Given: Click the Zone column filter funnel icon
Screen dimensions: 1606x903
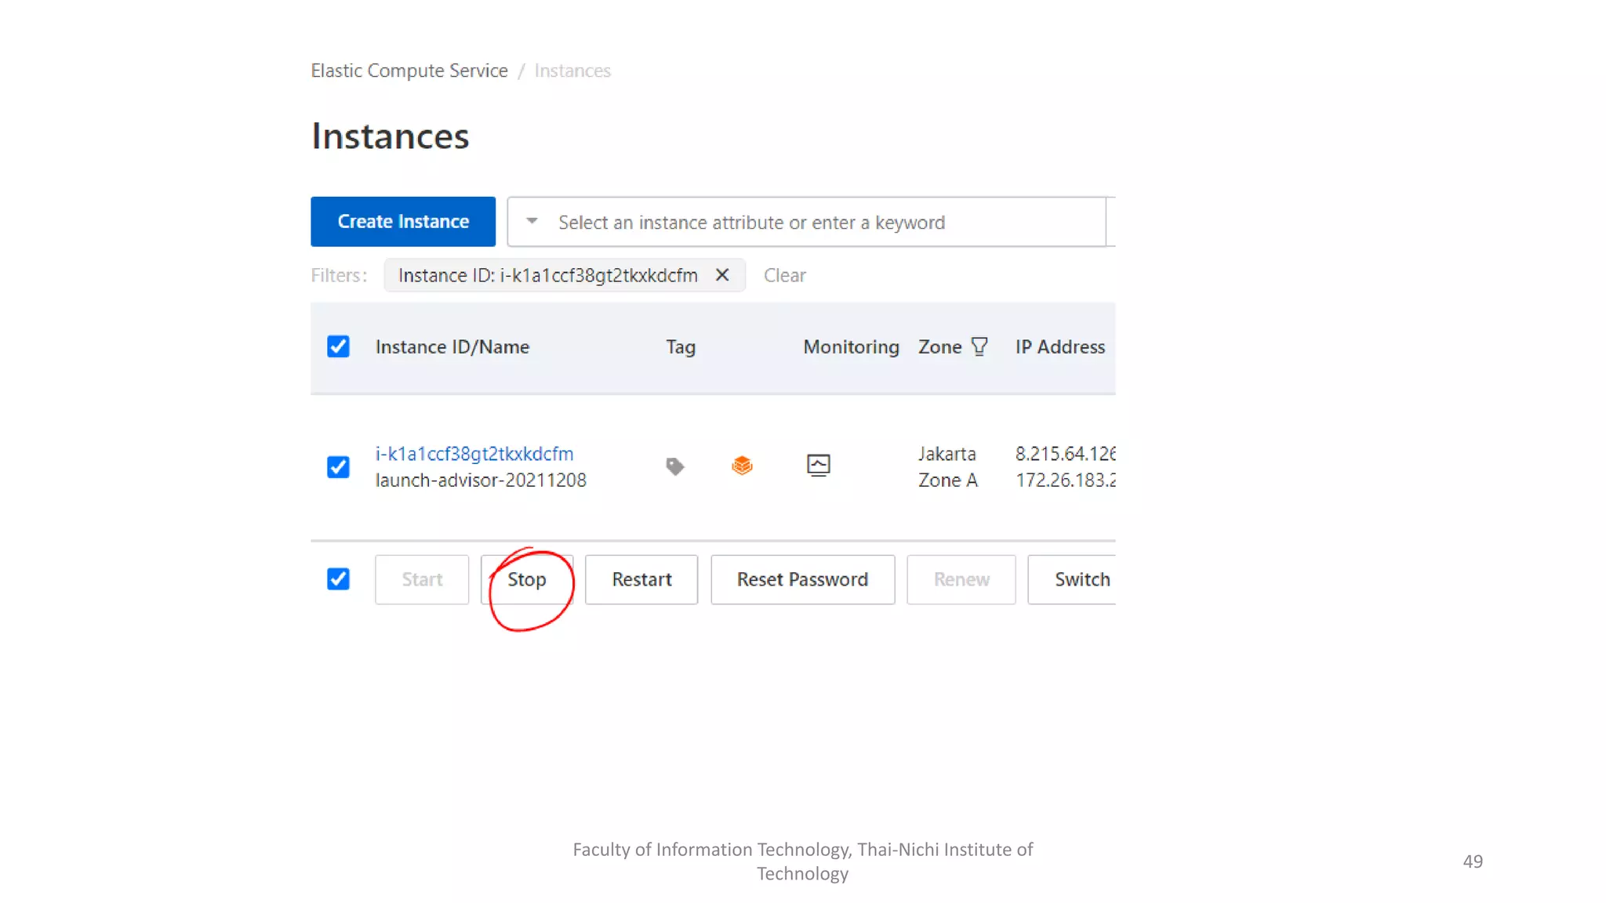Looking at the screenshot, I should coord(979,346).
